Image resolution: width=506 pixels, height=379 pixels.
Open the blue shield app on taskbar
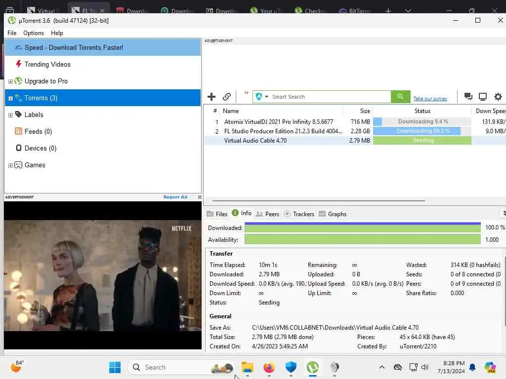[x=291, y=367]
